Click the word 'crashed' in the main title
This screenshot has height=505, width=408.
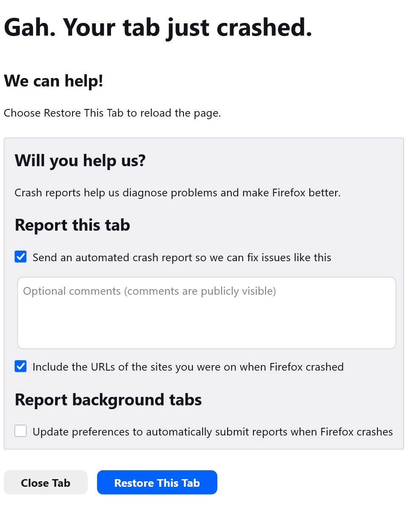click(264, 28)
